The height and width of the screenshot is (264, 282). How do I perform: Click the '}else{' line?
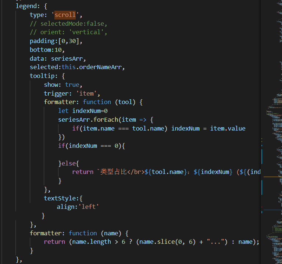tap(69, 164)
